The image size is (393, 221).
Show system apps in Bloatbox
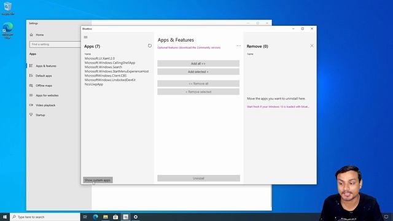point(98,180)
